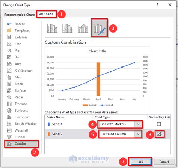Expand Series1 chart type dropdown arrow

point(138,124)
